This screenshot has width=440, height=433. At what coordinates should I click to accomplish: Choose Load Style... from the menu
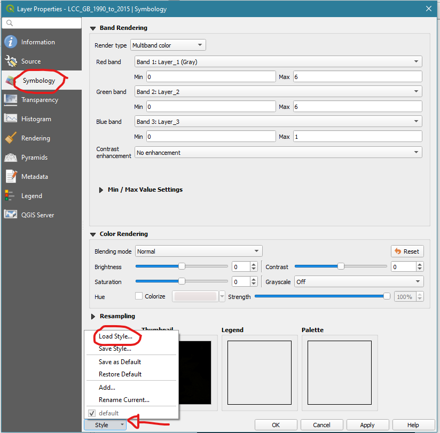[115, 336]
